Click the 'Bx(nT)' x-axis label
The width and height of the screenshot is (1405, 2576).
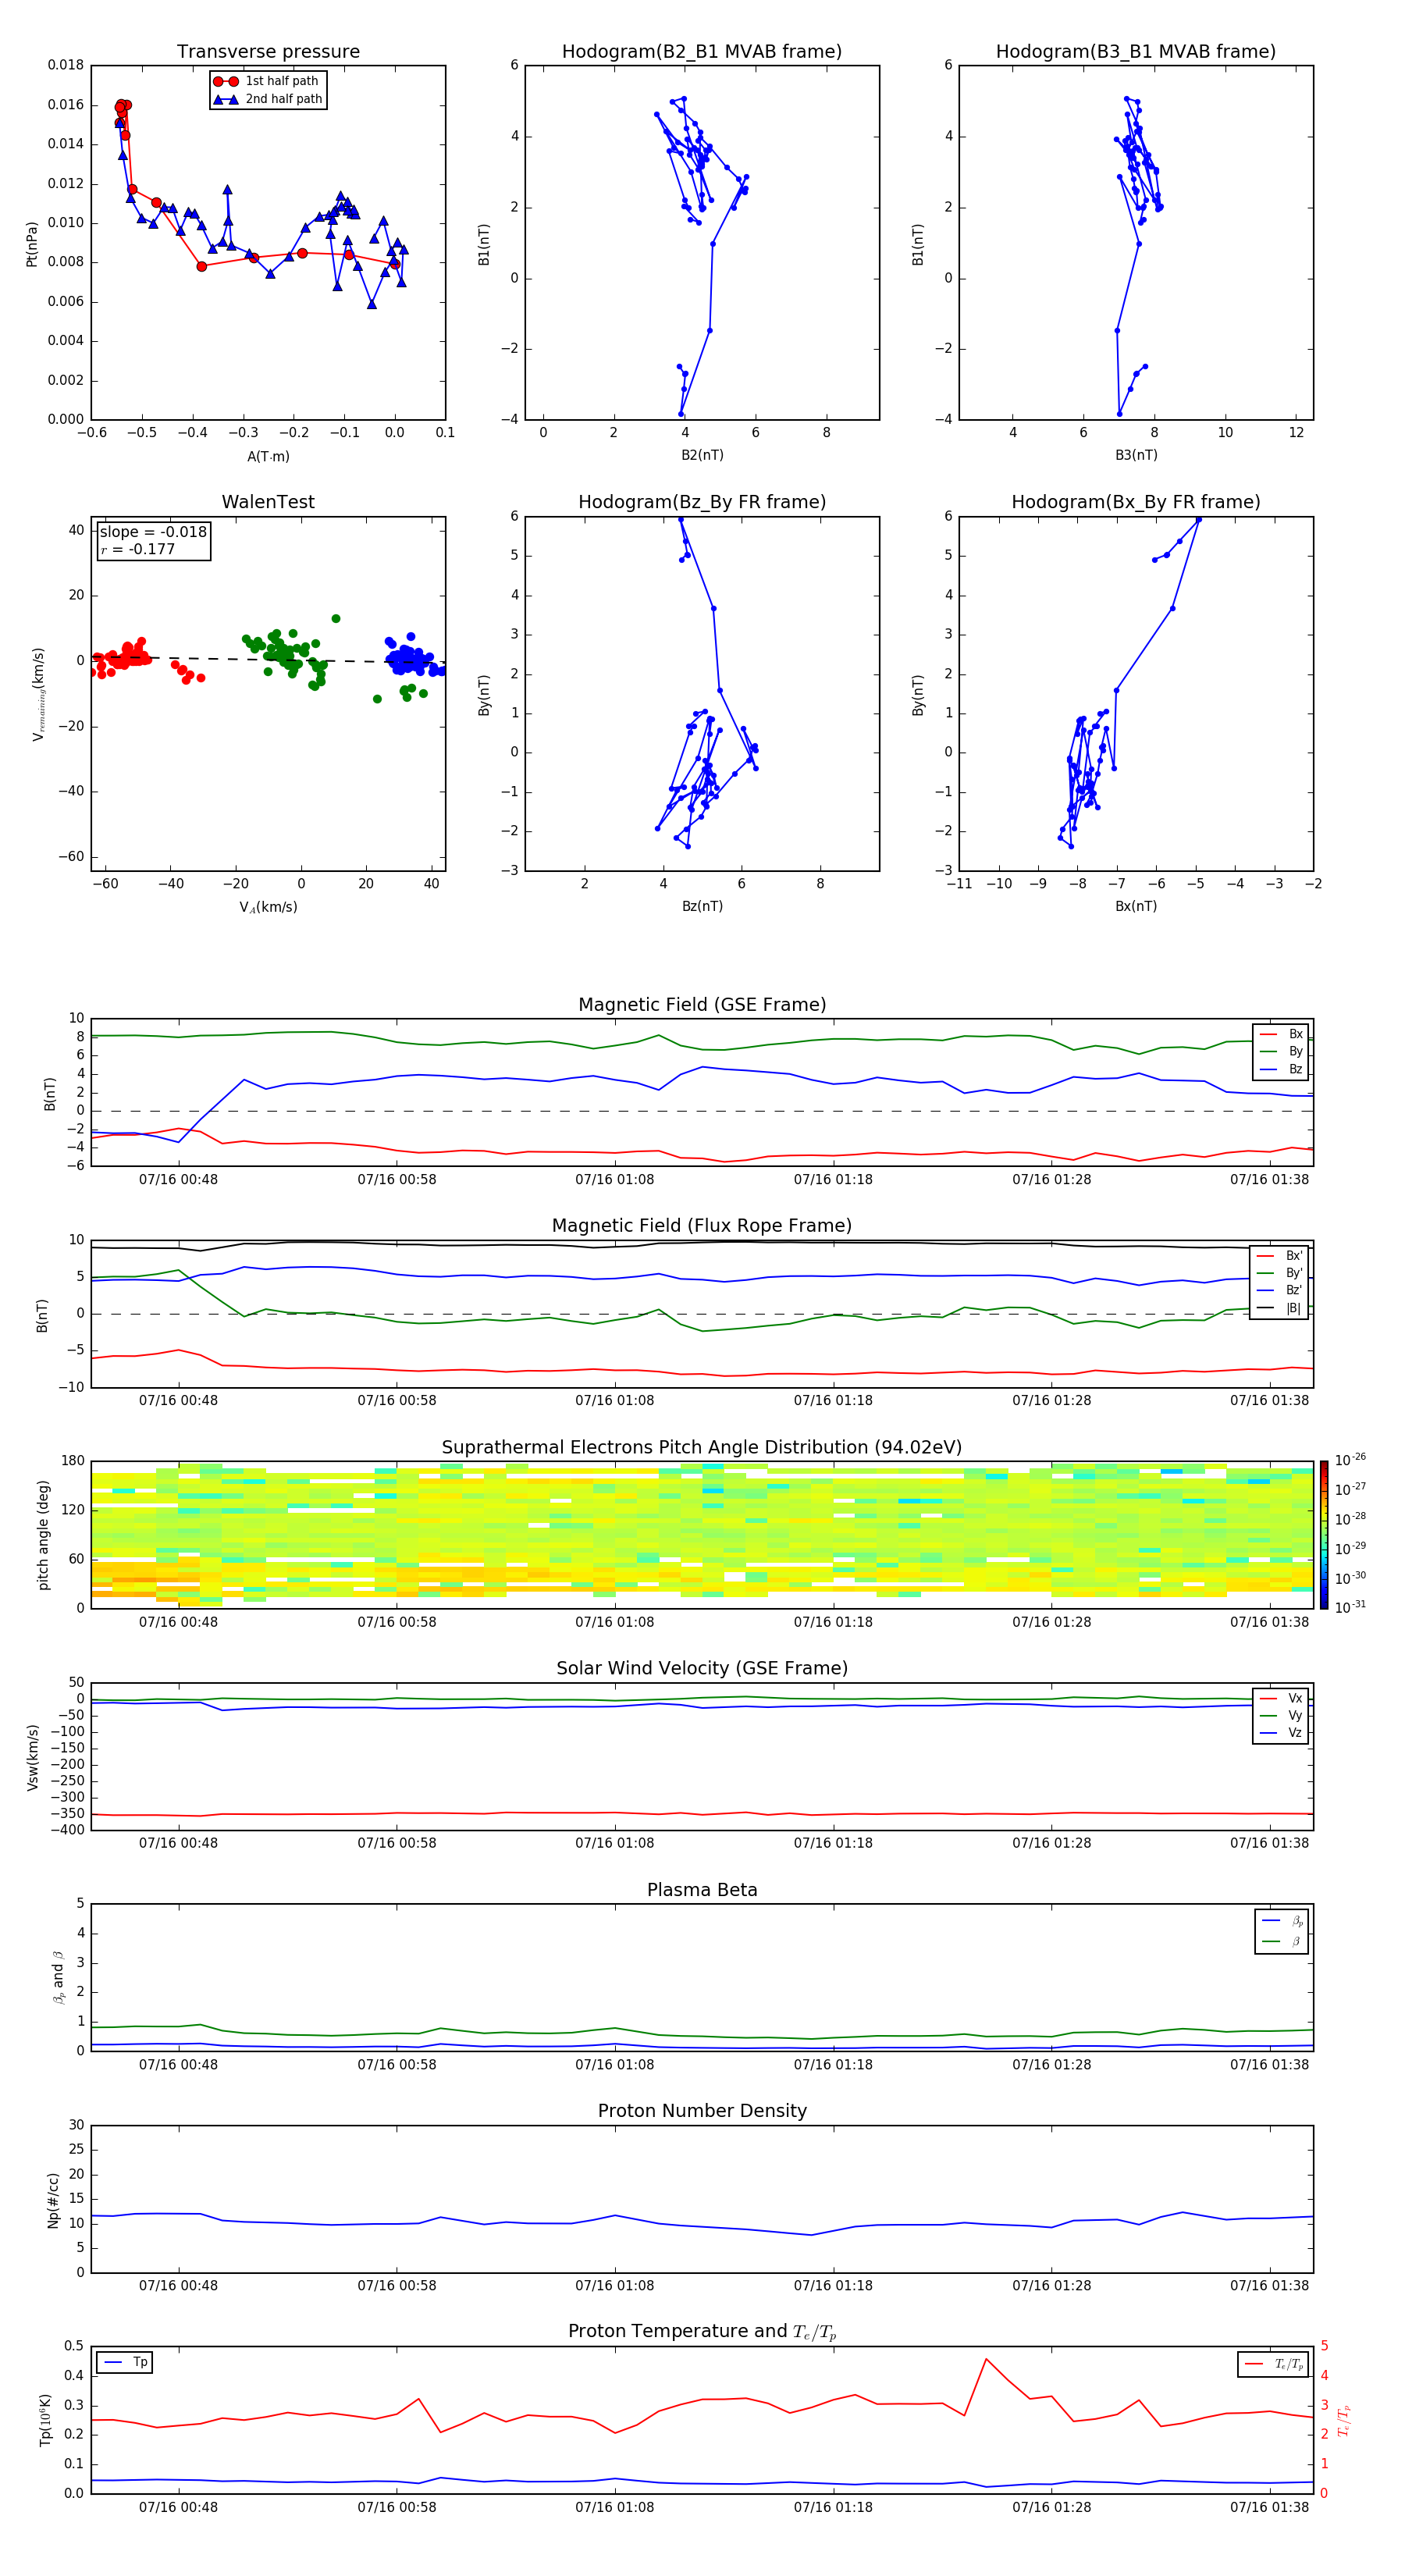pyautogui.click(x=1136, y=906)
